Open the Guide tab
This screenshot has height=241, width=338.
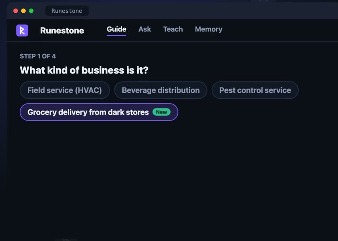click(x=116, y=29)
